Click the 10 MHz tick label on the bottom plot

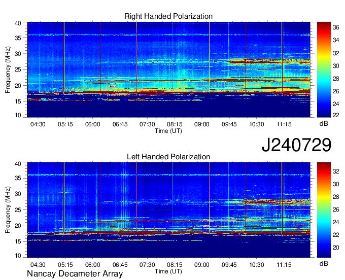coord(18,256)
